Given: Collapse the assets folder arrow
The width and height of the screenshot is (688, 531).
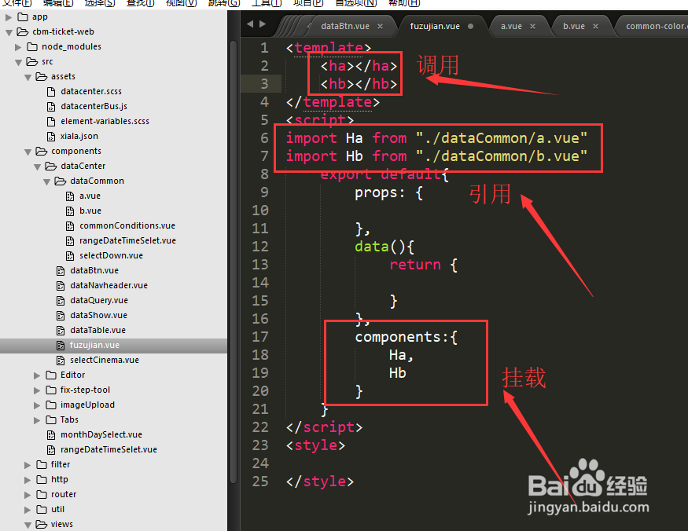Looking at the screenshot, I should 28,77.
